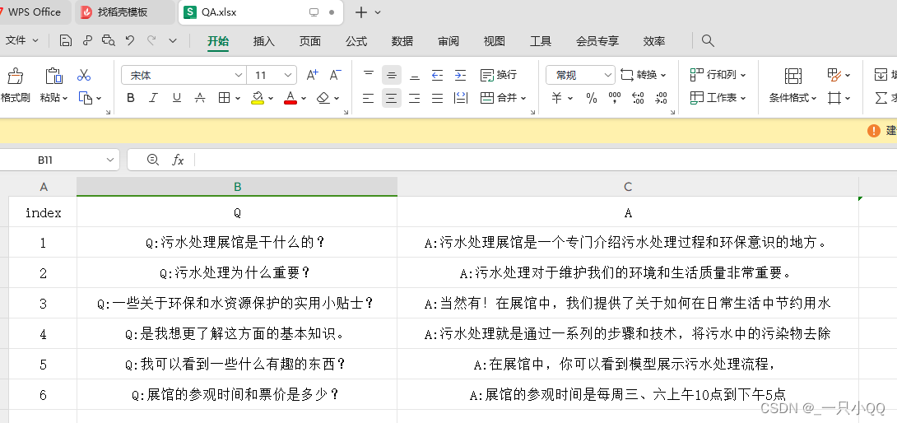Viewport: 897px width, 423px height.
Task: Apply the yellow fill color bucket
Action: click(x=258, y=98)
